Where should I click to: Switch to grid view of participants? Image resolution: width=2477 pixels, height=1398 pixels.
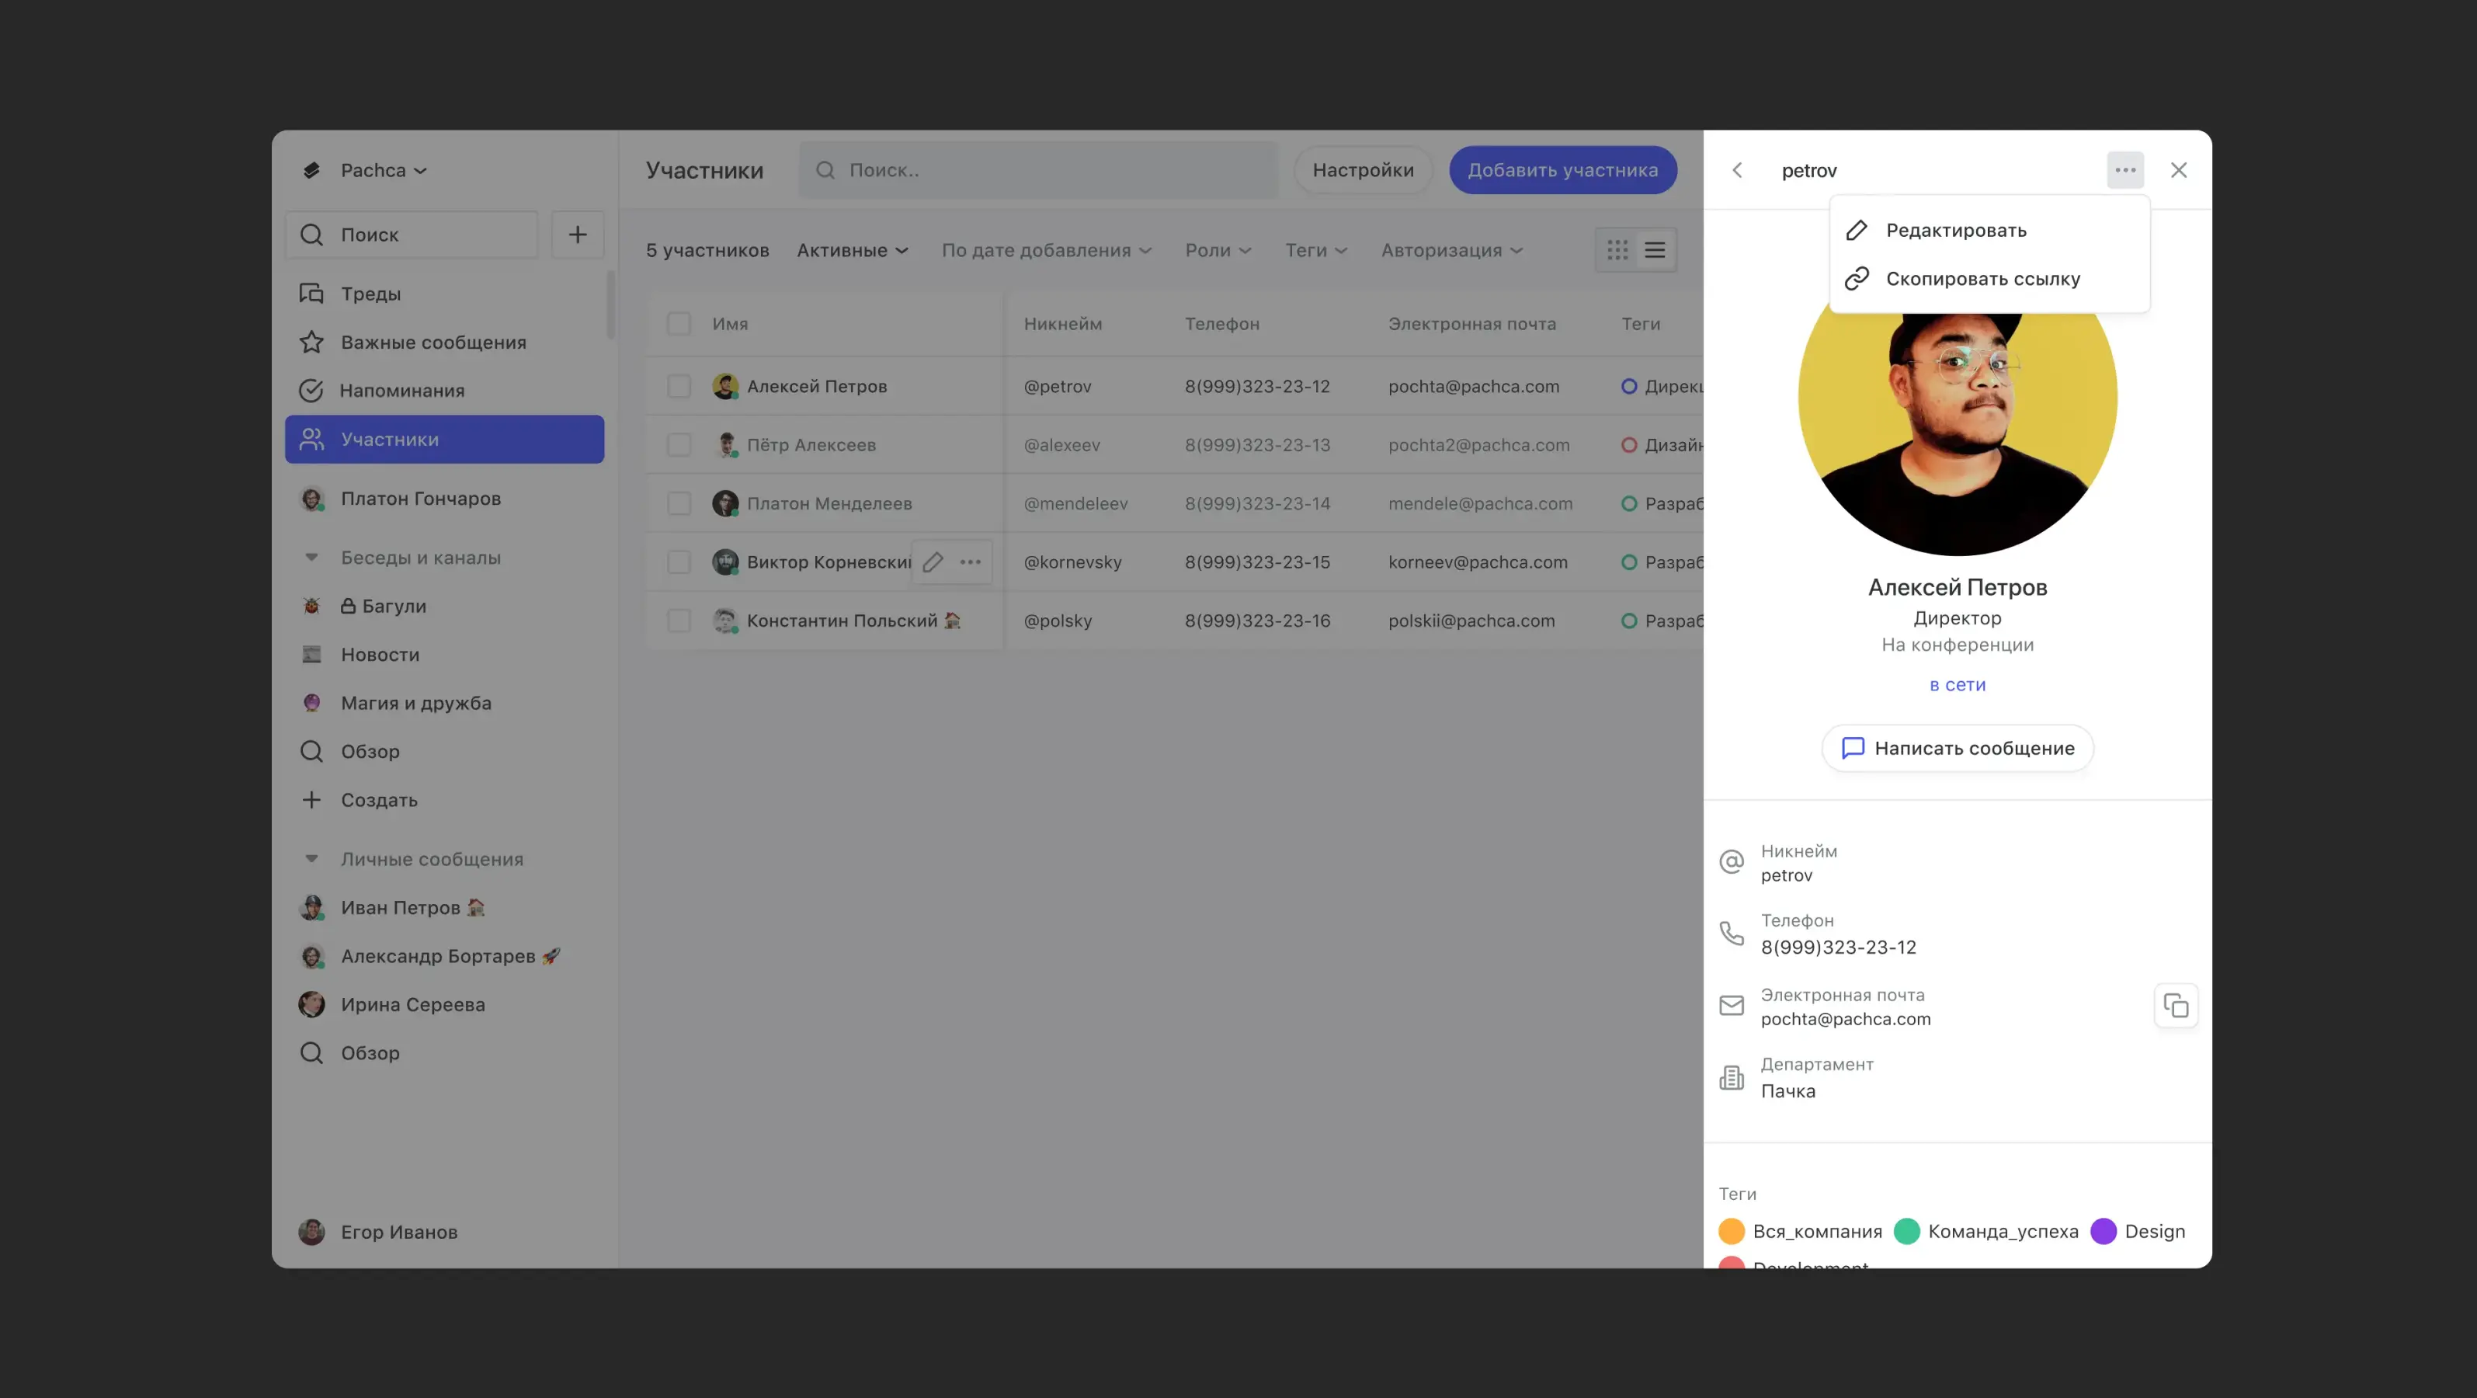[1617, 250]
